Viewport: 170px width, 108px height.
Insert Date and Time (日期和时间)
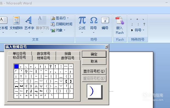pyautogui.click(x=61, y=24)
